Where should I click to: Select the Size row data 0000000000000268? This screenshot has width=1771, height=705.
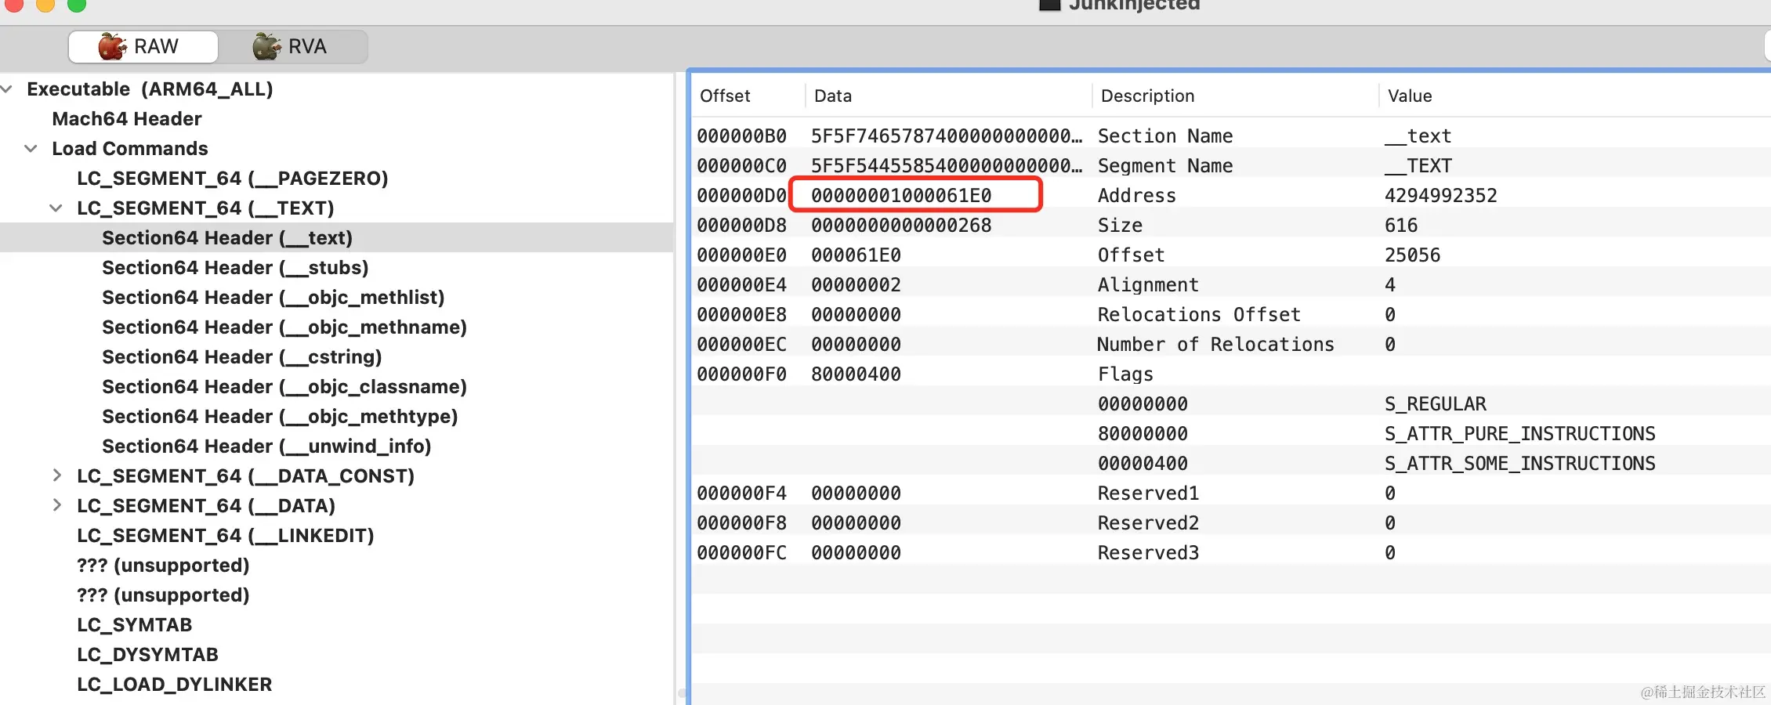(901, 226)
